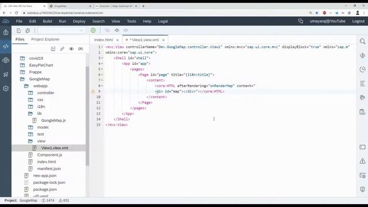Viewport: 368px width, 207px height.
Task: Click the link with editor icon
Action: [x=62, y=49]
